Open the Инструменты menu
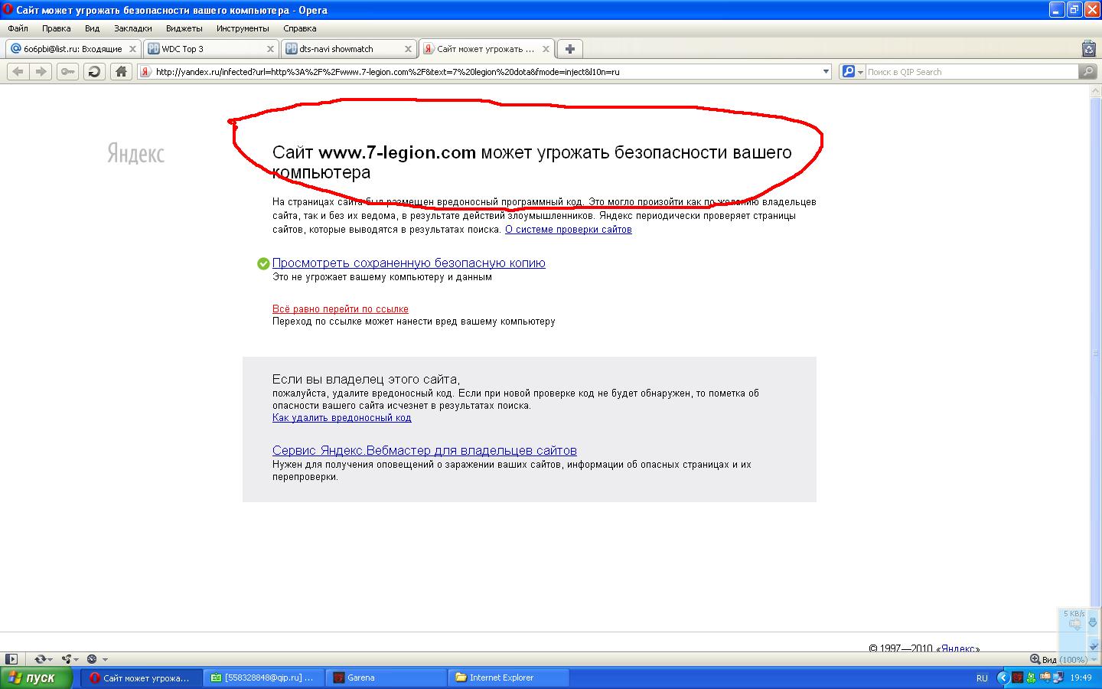 tap(243, 28)
